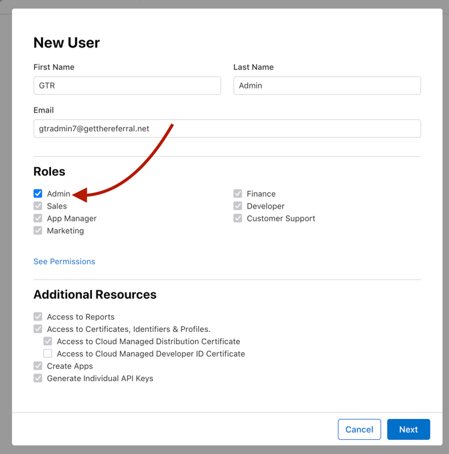Uncheck the Admin role checkbox

click(x=38, y=194)
